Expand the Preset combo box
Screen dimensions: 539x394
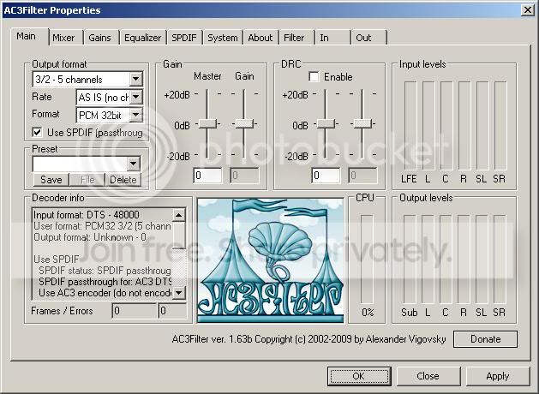coord(133,164)
